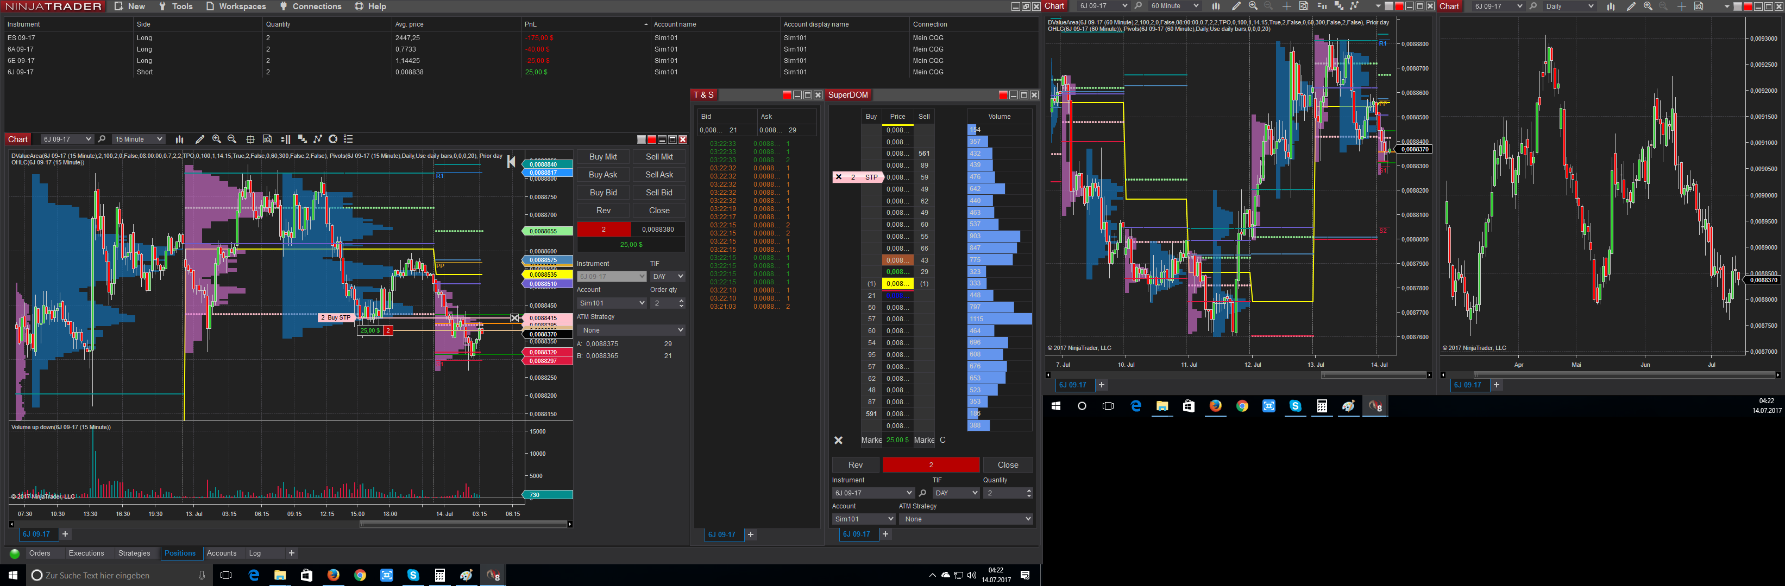Change the 60 Minute interval dropdown
The width and height of the screenshot is (1785, 586).
1174,6
